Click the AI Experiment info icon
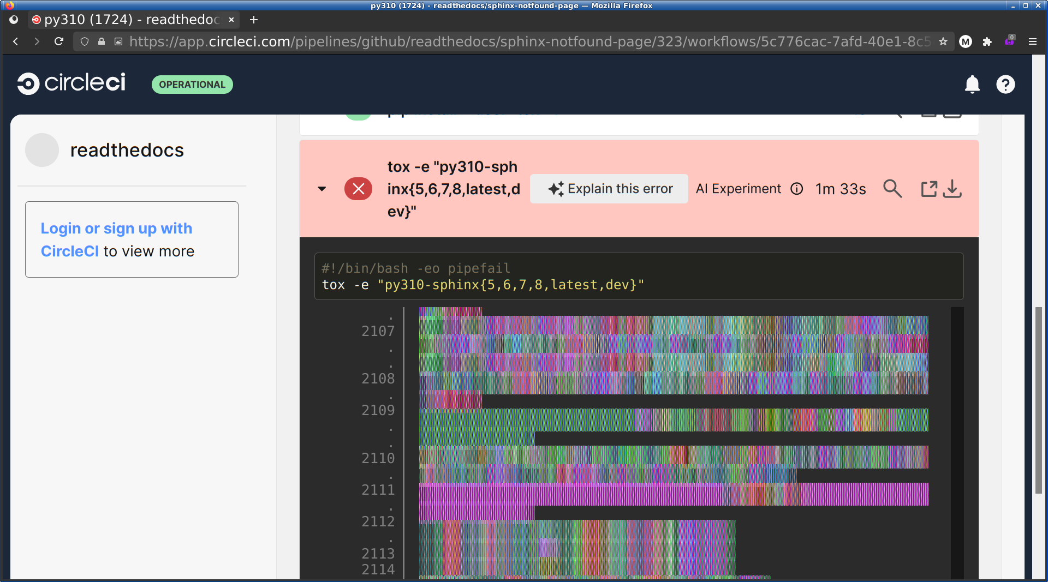The height and width of the screenshot is (582, 1048). tap(797, 189)
